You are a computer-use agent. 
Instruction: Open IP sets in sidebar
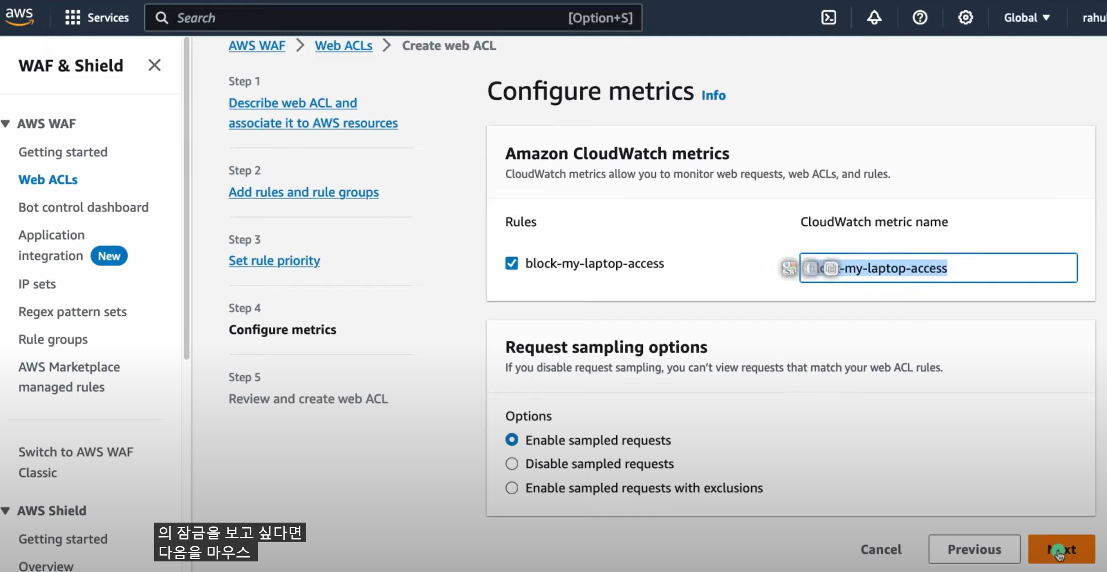pos(37,284)
